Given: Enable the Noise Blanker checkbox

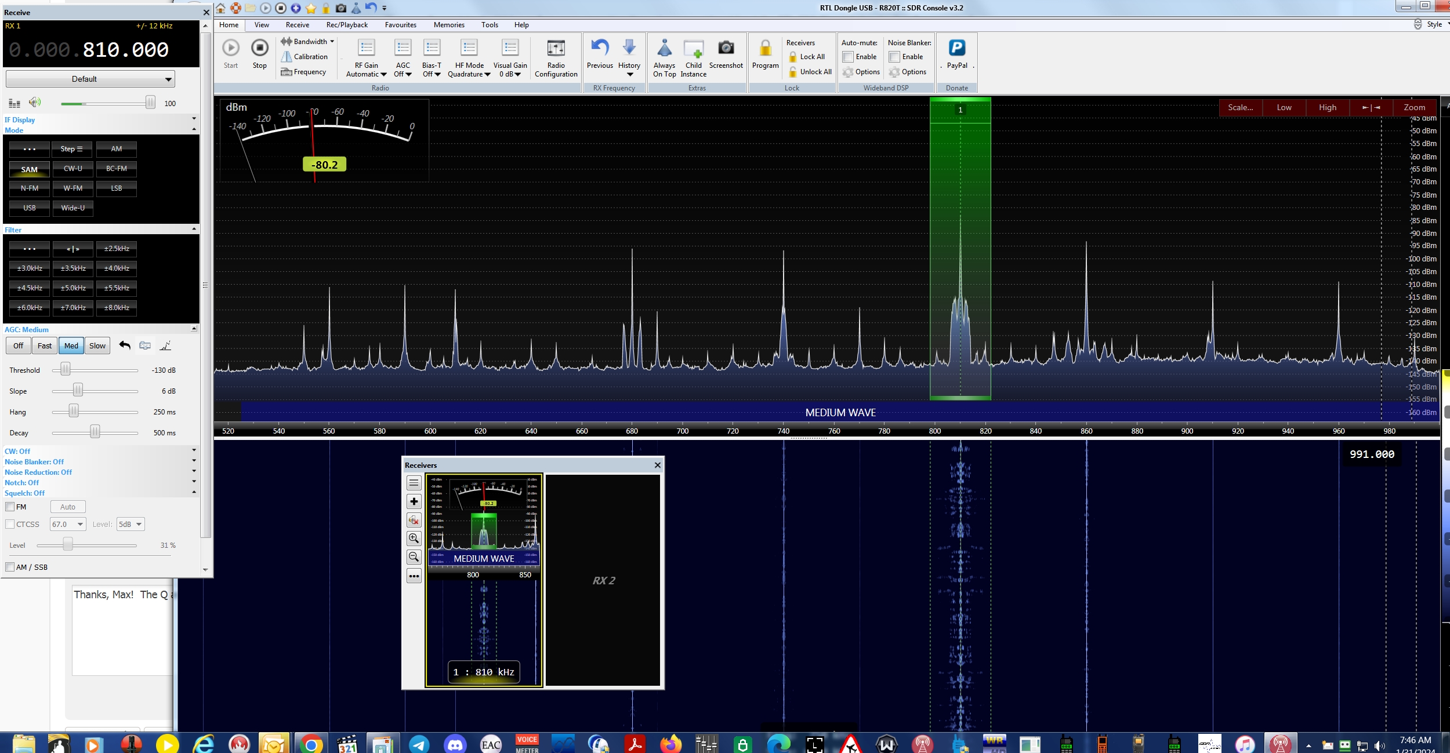Looking at the screenshot, I should (894, 57).
